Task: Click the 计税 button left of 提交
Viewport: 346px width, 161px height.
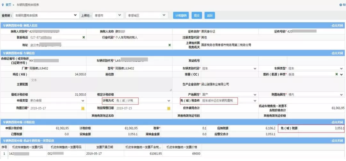Action: [181, 15]
